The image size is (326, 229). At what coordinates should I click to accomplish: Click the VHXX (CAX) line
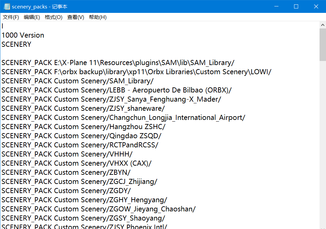click(x=77, y=163)
